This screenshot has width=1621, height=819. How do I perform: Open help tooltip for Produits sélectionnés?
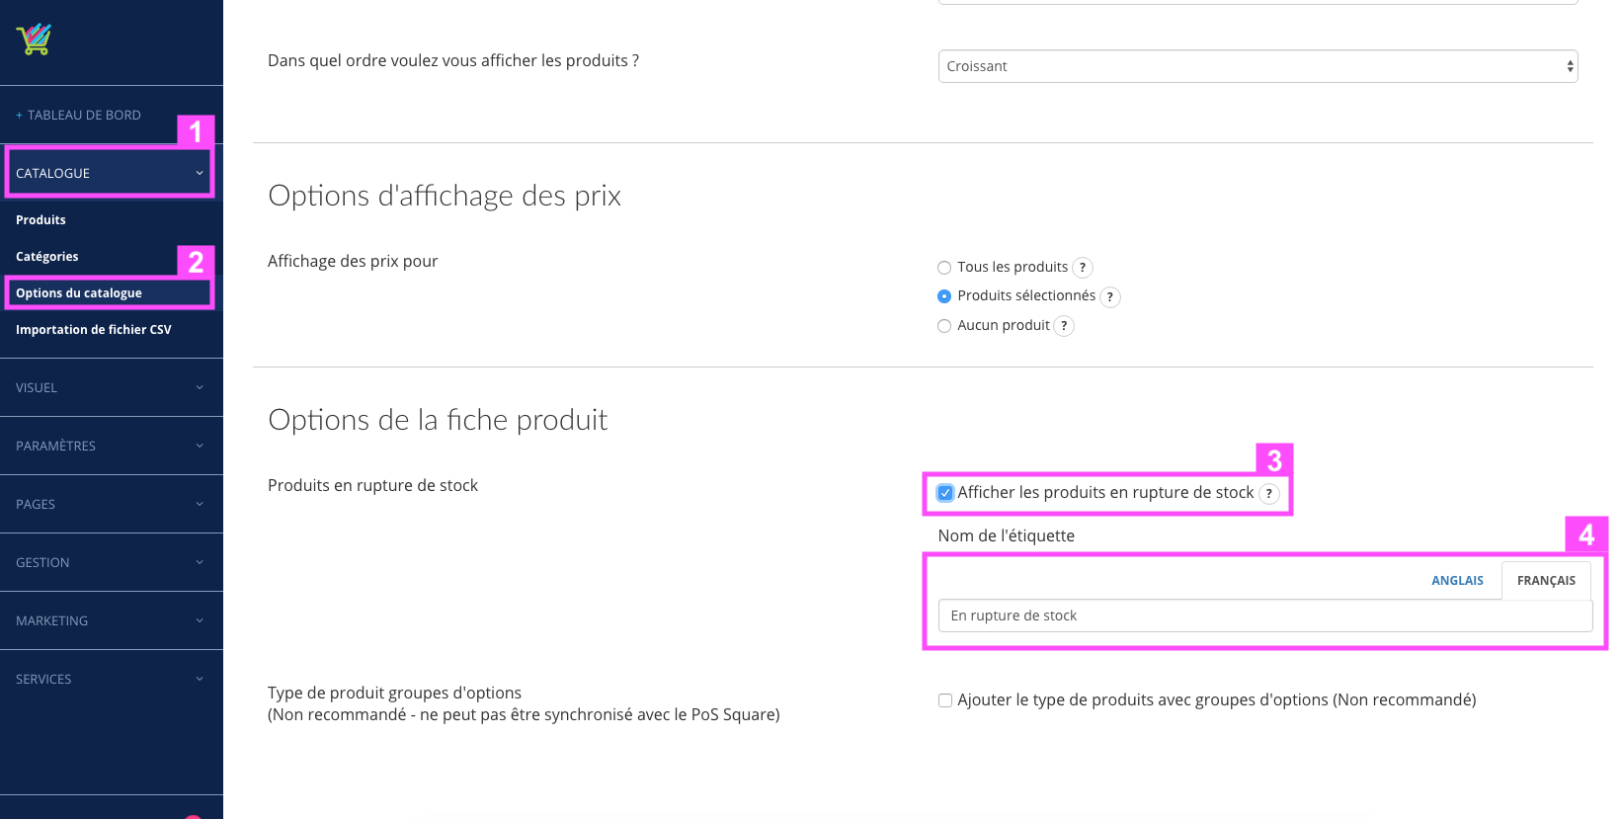coord(1110,296)
